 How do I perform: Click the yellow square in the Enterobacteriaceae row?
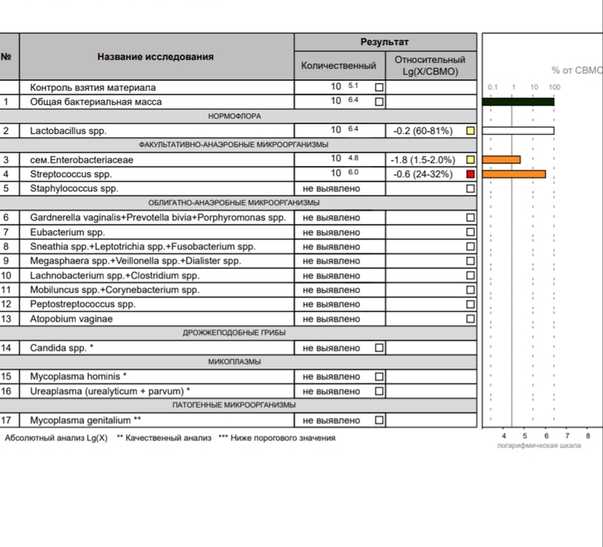tap(471, 160)
